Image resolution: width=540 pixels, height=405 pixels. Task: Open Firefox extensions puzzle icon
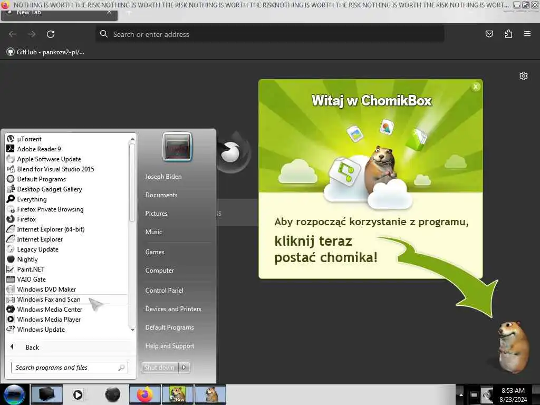click(x=508, y=34)
